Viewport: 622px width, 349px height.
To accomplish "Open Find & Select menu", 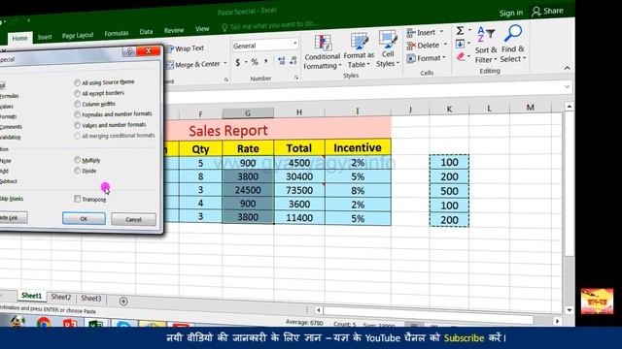I will 513,44.
